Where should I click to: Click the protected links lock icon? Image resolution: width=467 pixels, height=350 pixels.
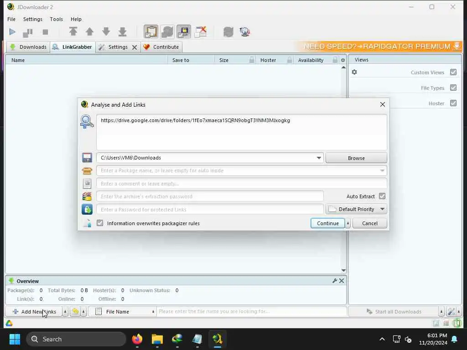click(87, 209)
